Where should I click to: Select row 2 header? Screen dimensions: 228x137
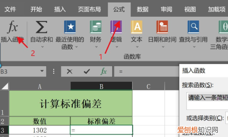click(4, 121)
